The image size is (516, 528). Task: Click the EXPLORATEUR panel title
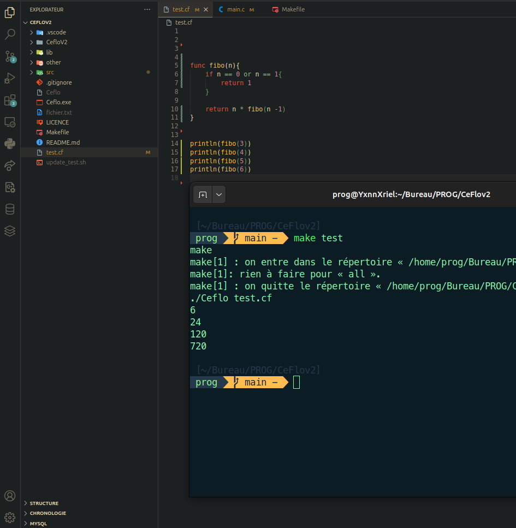[x=46, y=9]
